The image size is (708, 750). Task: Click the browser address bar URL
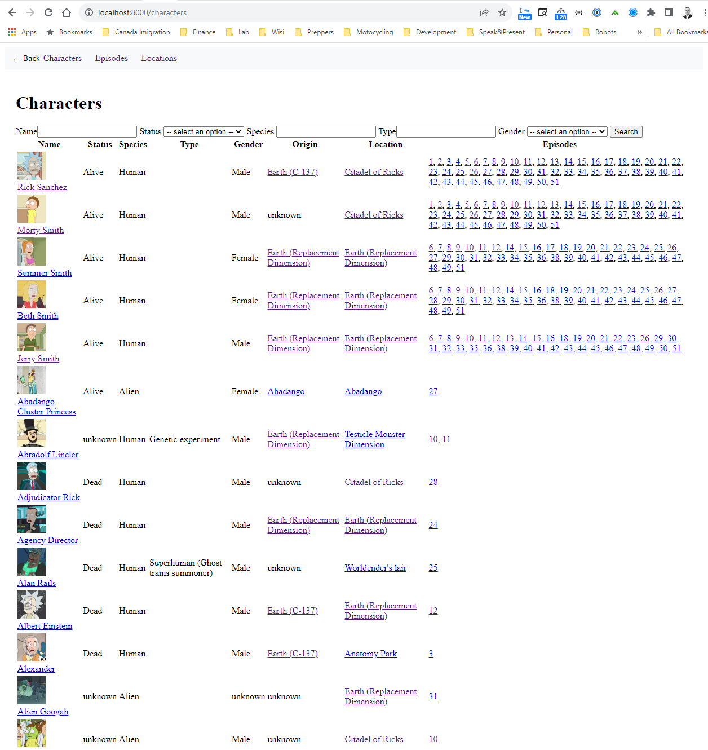coord(142,12)
